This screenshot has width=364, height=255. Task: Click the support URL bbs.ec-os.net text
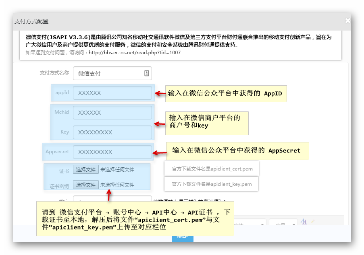[135, 53]
